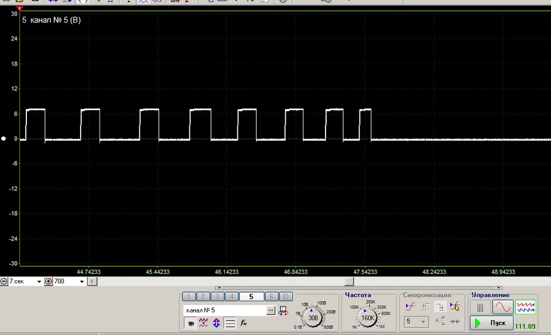
Task: Switch to the D digital channel tab
Action: [x=286, y=297]
